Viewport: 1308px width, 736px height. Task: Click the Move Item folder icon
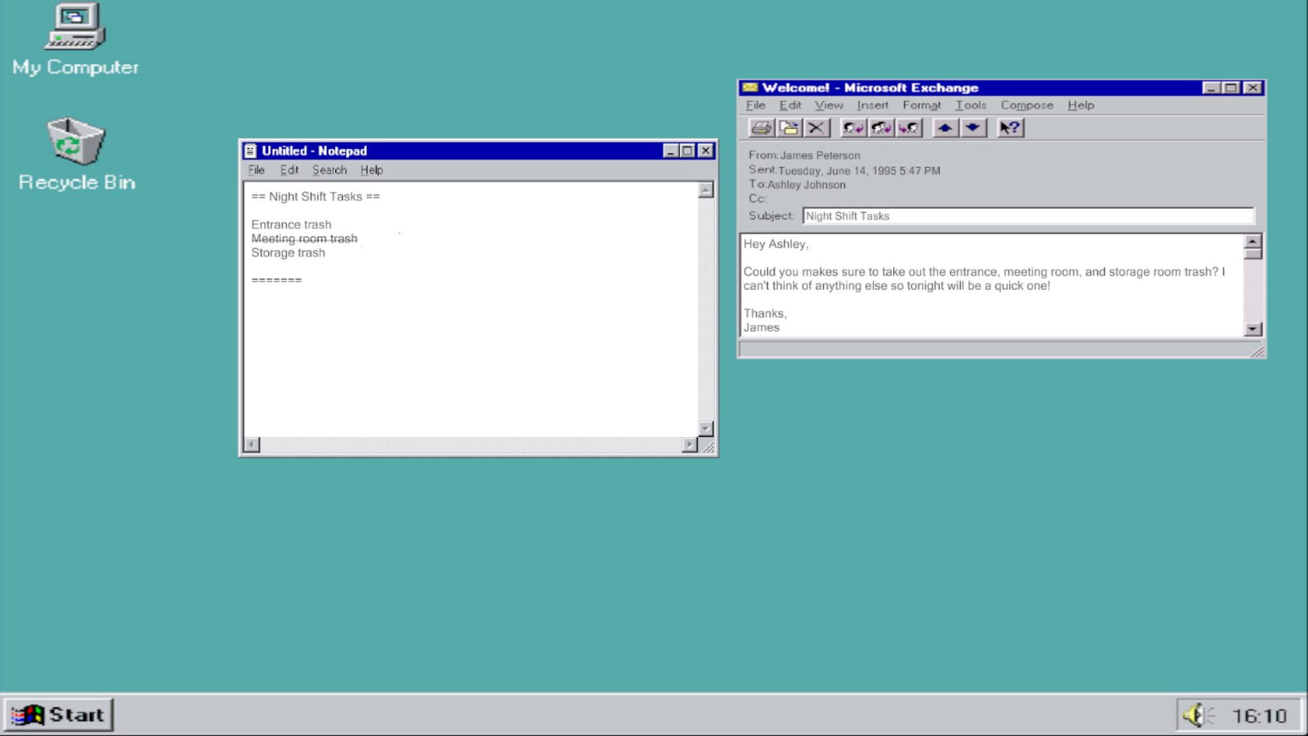point(789,128)
